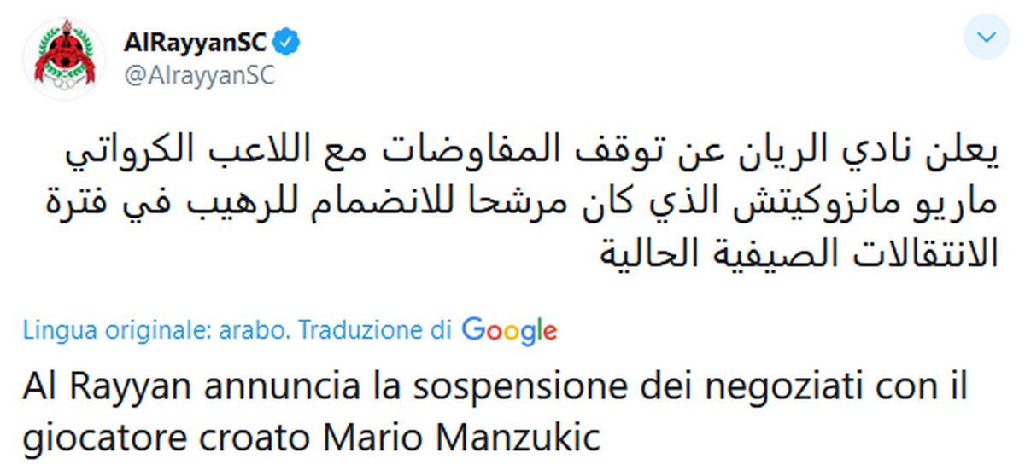Image resolution: width=1025 pixels, height=476 pixels.
Task: Open the tweet options chevron menu
Action: [x=987, y=38]
